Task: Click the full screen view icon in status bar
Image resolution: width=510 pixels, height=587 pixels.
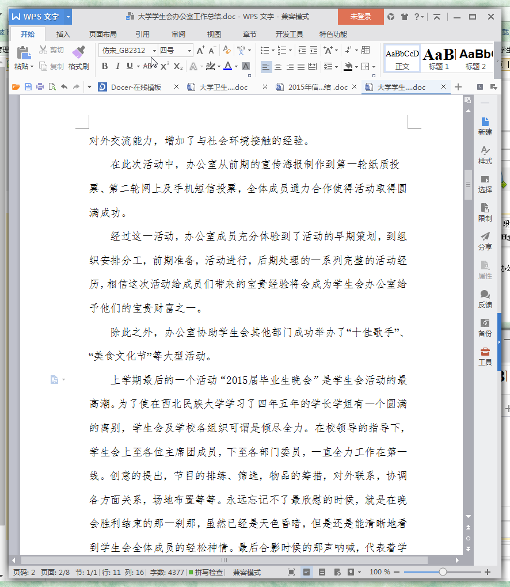Action: click(x=291, y=572)
